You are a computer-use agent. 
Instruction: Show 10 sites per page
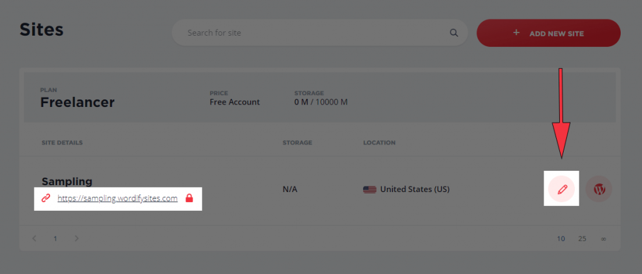tap(561, 238)
